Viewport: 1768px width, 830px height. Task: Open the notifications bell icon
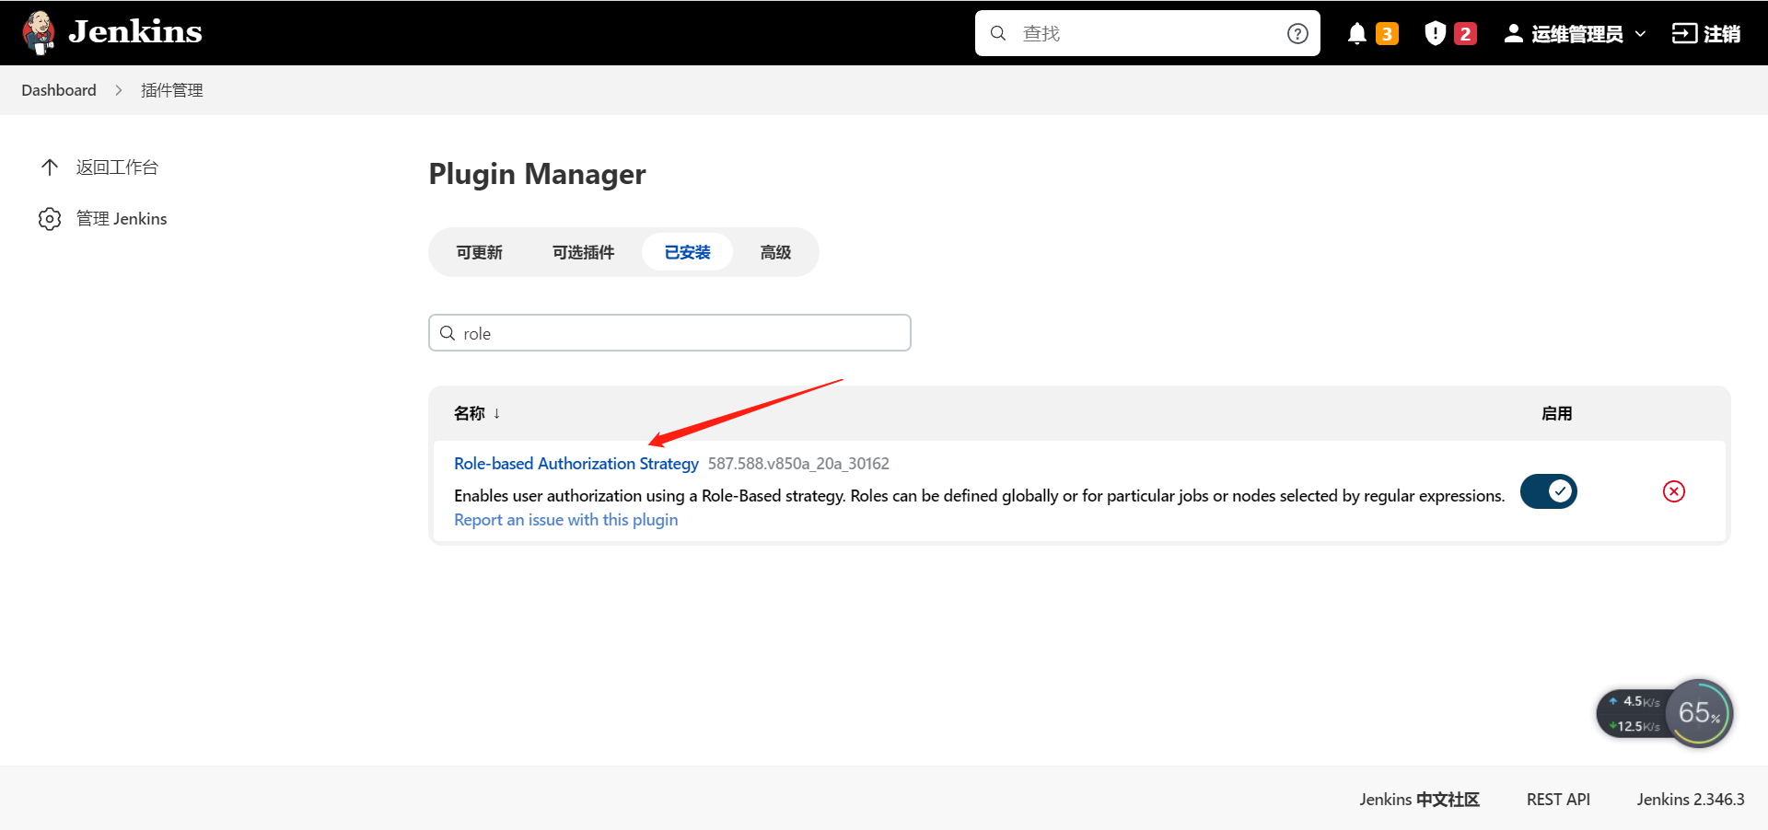pos(1356,34)
